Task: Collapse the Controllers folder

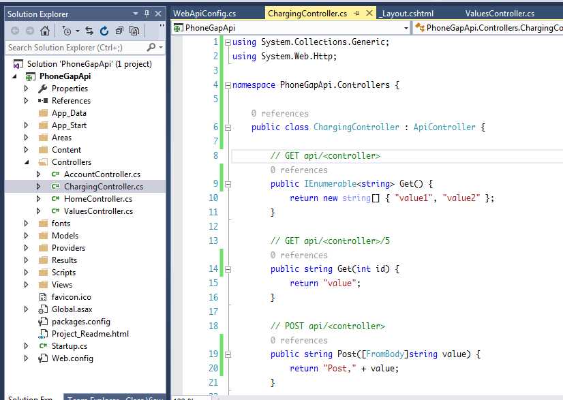Action: click(x=27, y=162)
